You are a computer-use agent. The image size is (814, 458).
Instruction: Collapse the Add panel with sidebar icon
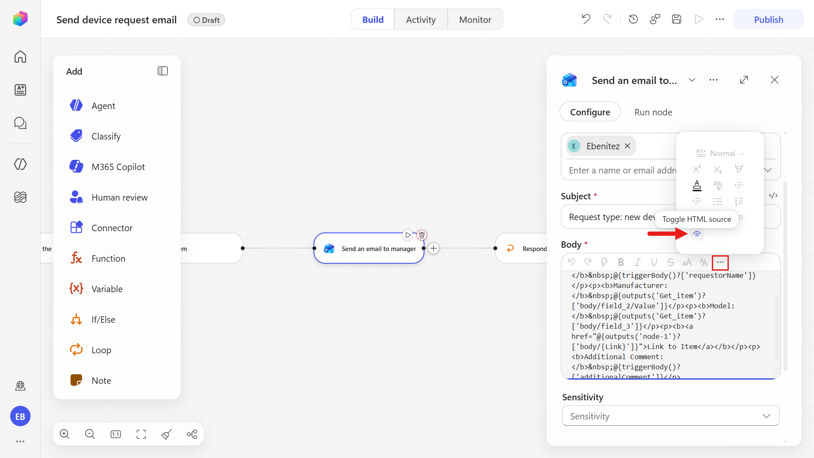coord(163,71)
